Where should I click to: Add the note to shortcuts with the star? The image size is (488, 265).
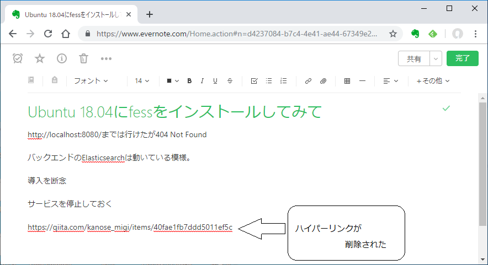click(x=40, y=58)
